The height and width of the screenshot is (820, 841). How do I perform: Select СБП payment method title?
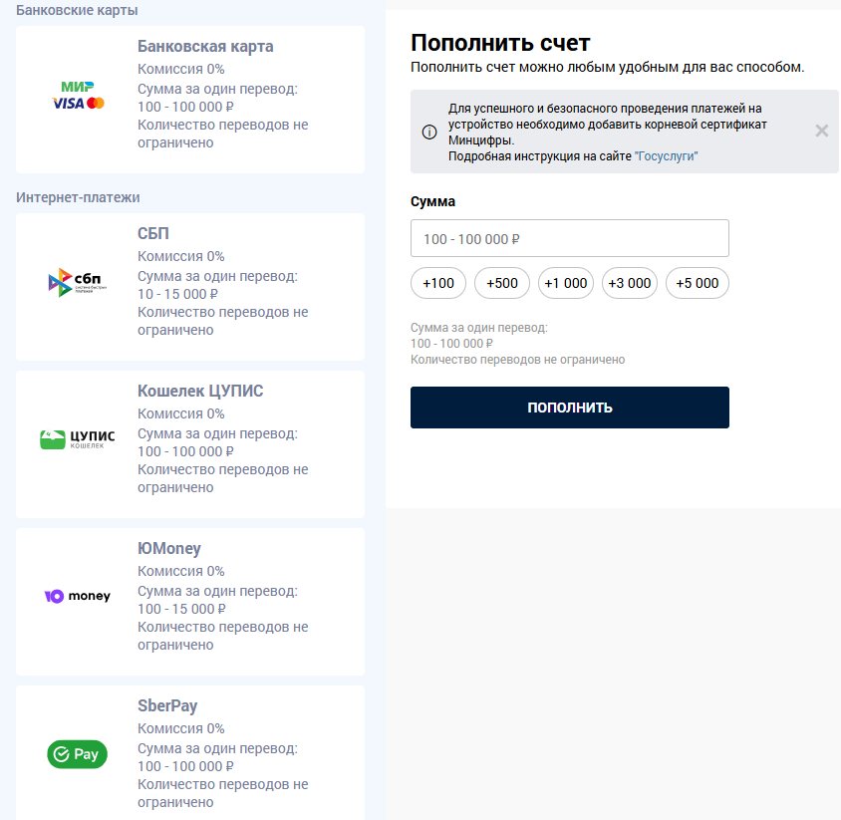tap(153, 234)
